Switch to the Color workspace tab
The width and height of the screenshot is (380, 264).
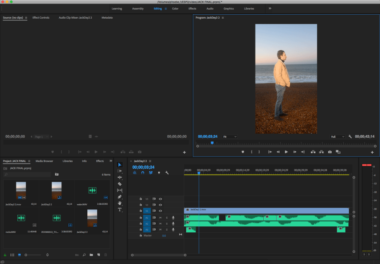pyautogui.click(x=175, y=8)
